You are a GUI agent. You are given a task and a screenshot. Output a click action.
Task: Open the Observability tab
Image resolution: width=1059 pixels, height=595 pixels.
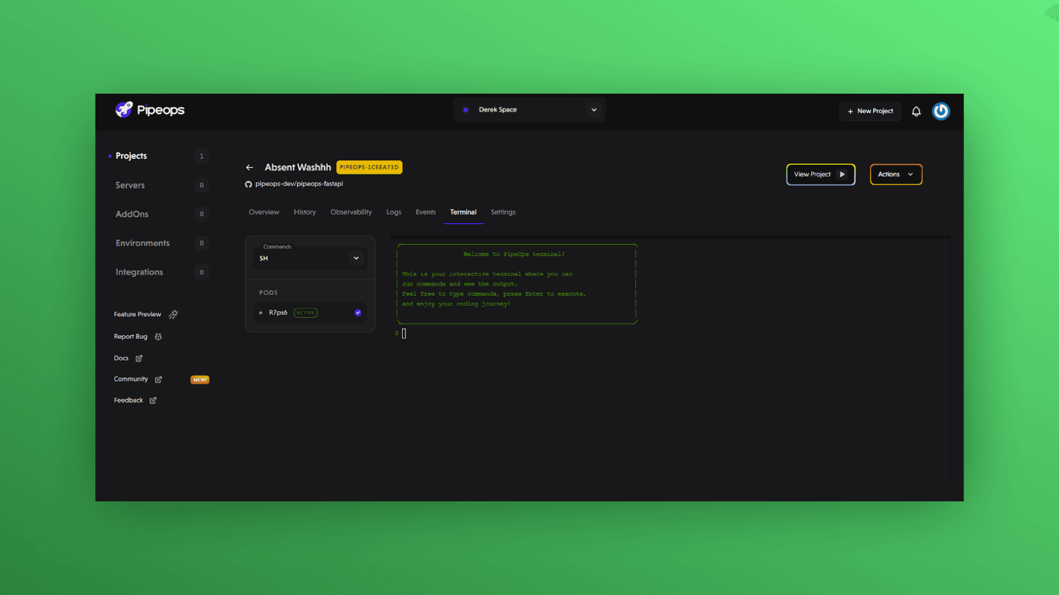pyautogui.click(x=351, y=212)
